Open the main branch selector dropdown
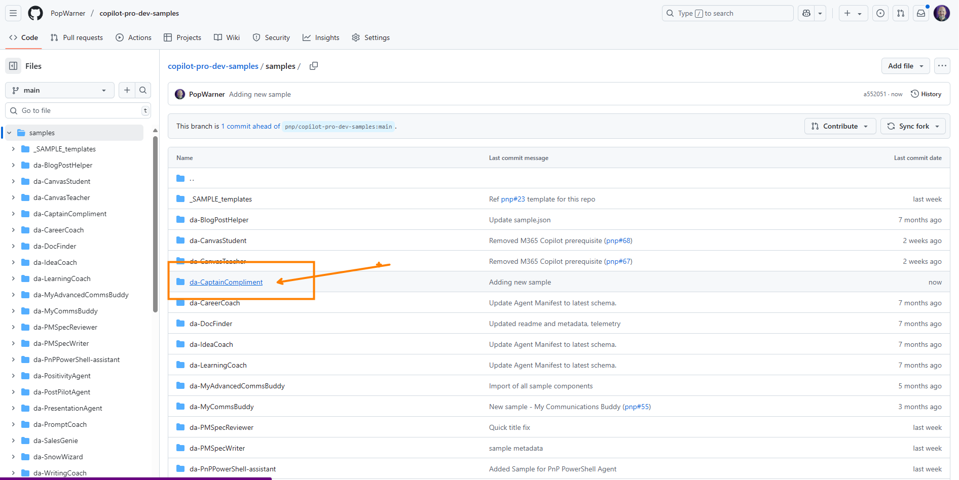This screenshot has height=480, width=959. 60,90
